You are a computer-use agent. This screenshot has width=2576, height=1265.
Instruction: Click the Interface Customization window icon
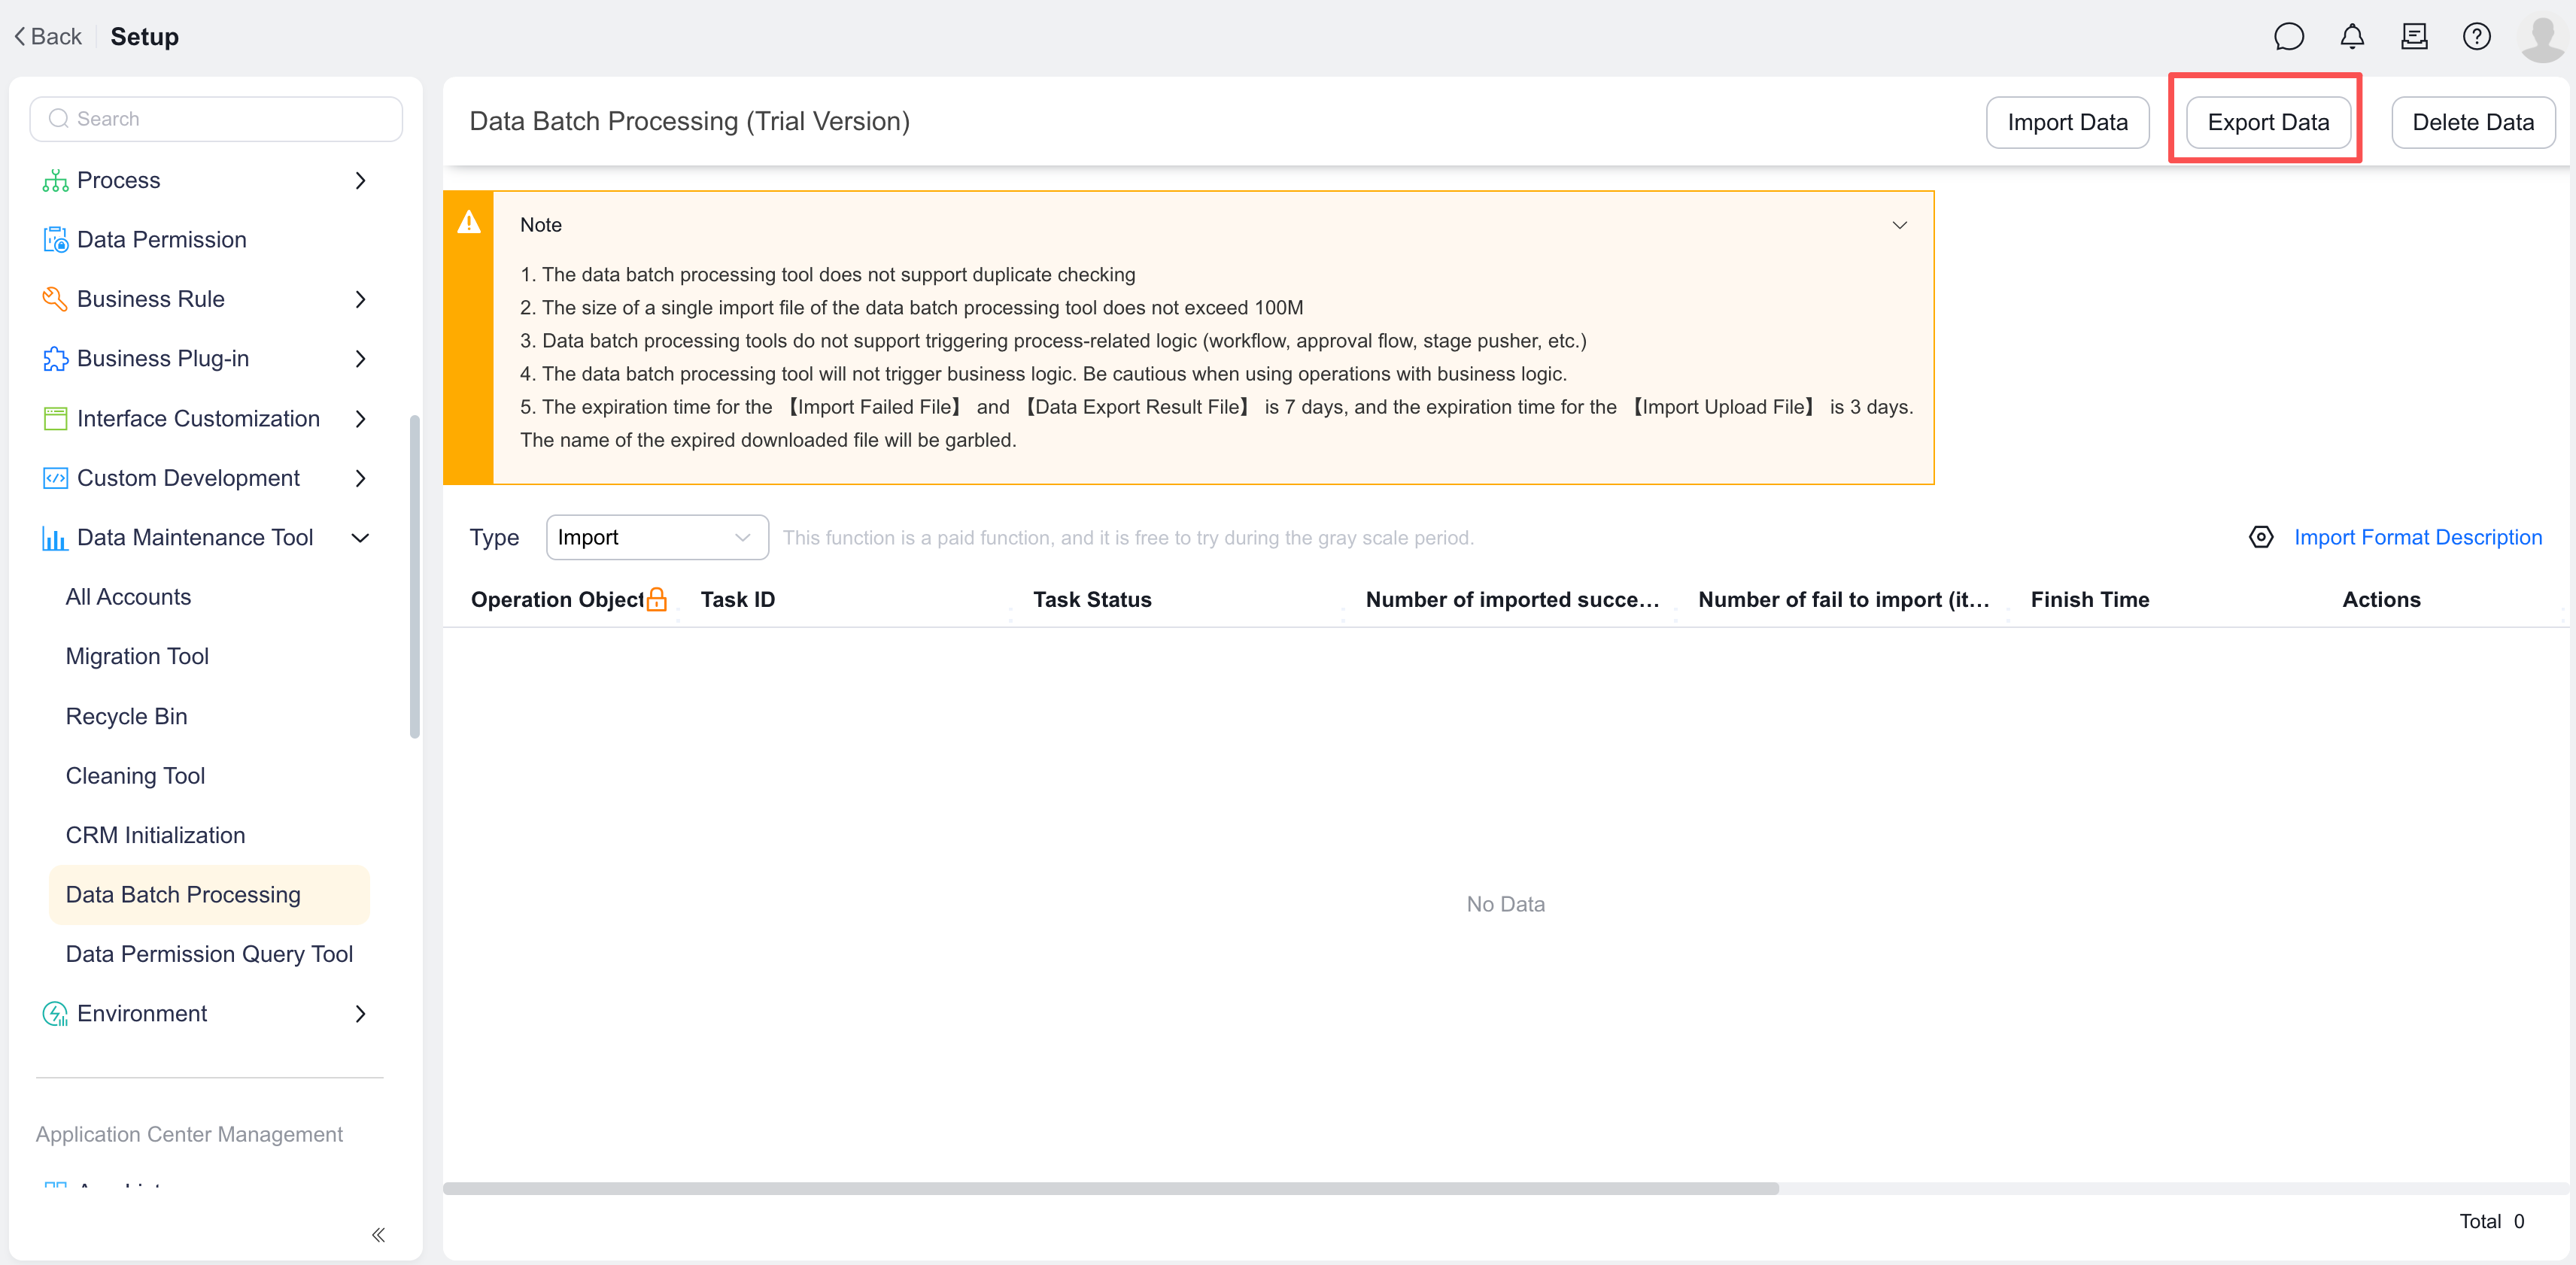[x=55, y=418]
